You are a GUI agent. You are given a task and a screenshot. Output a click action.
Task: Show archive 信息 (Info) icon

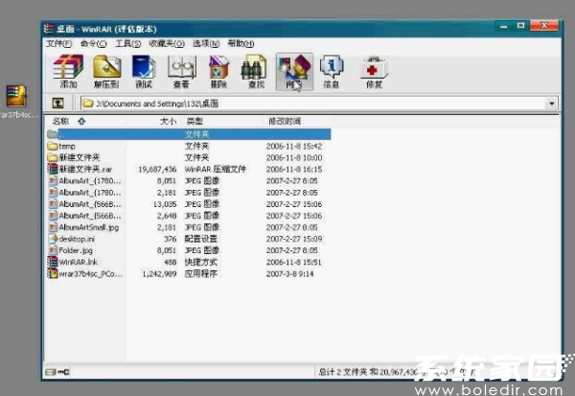point(332,72)
